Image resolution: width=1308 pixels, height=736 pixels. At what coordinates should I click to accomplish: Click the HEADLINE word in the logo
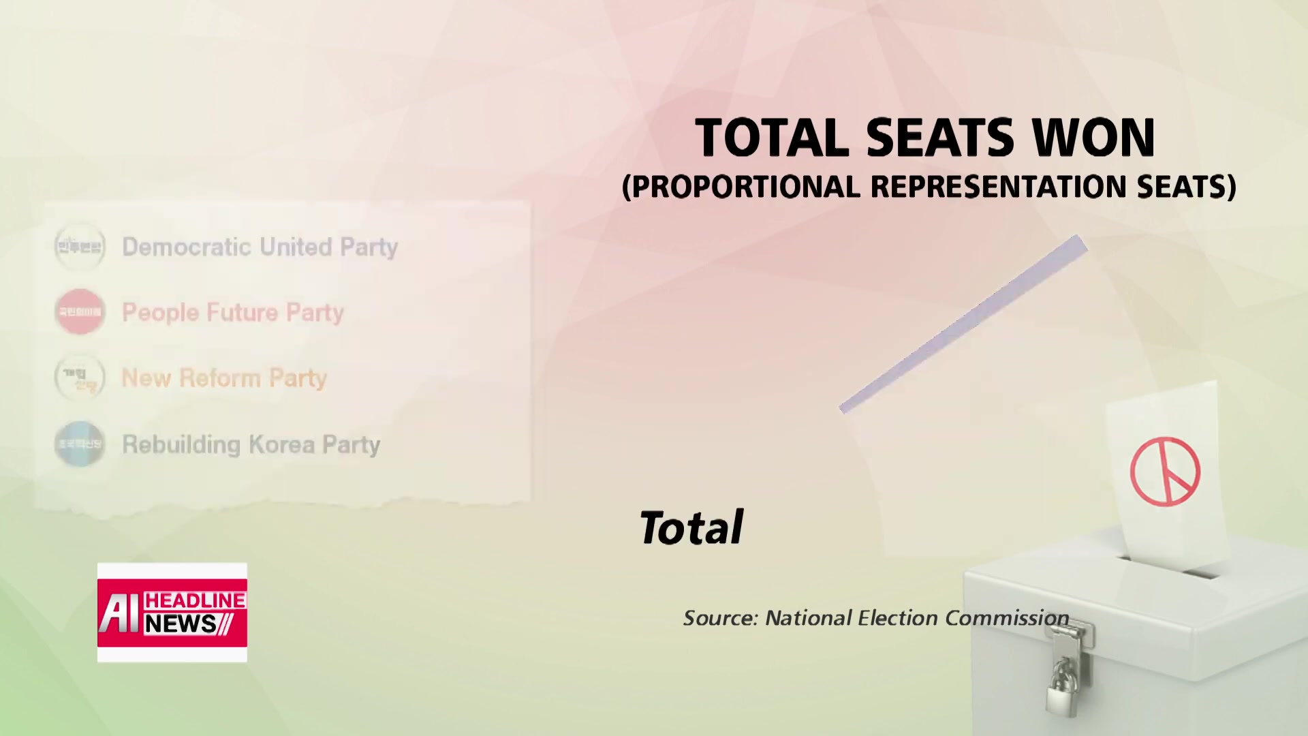[x=195, y=600]
